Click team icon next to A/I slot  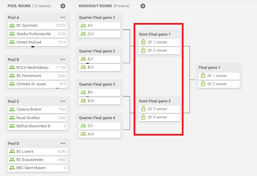pos(83,25)
